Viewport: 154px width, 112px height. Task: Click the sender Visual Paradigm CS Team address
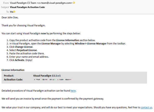(x=41, y=3)
